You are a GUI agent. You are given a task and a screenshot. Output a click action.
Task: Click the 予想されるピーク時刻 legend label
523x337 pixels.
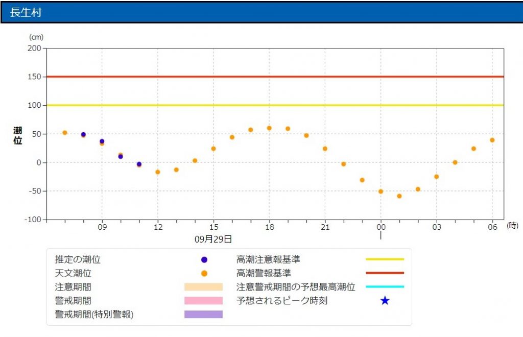tap(282, 301)
